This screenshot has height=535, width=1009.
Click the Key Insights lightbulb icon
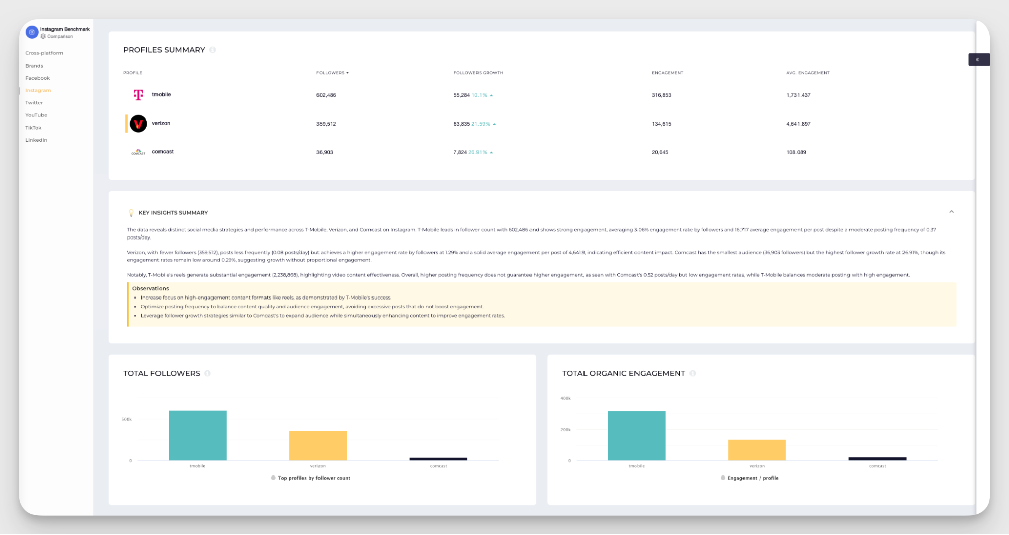(x=131, y=213)
